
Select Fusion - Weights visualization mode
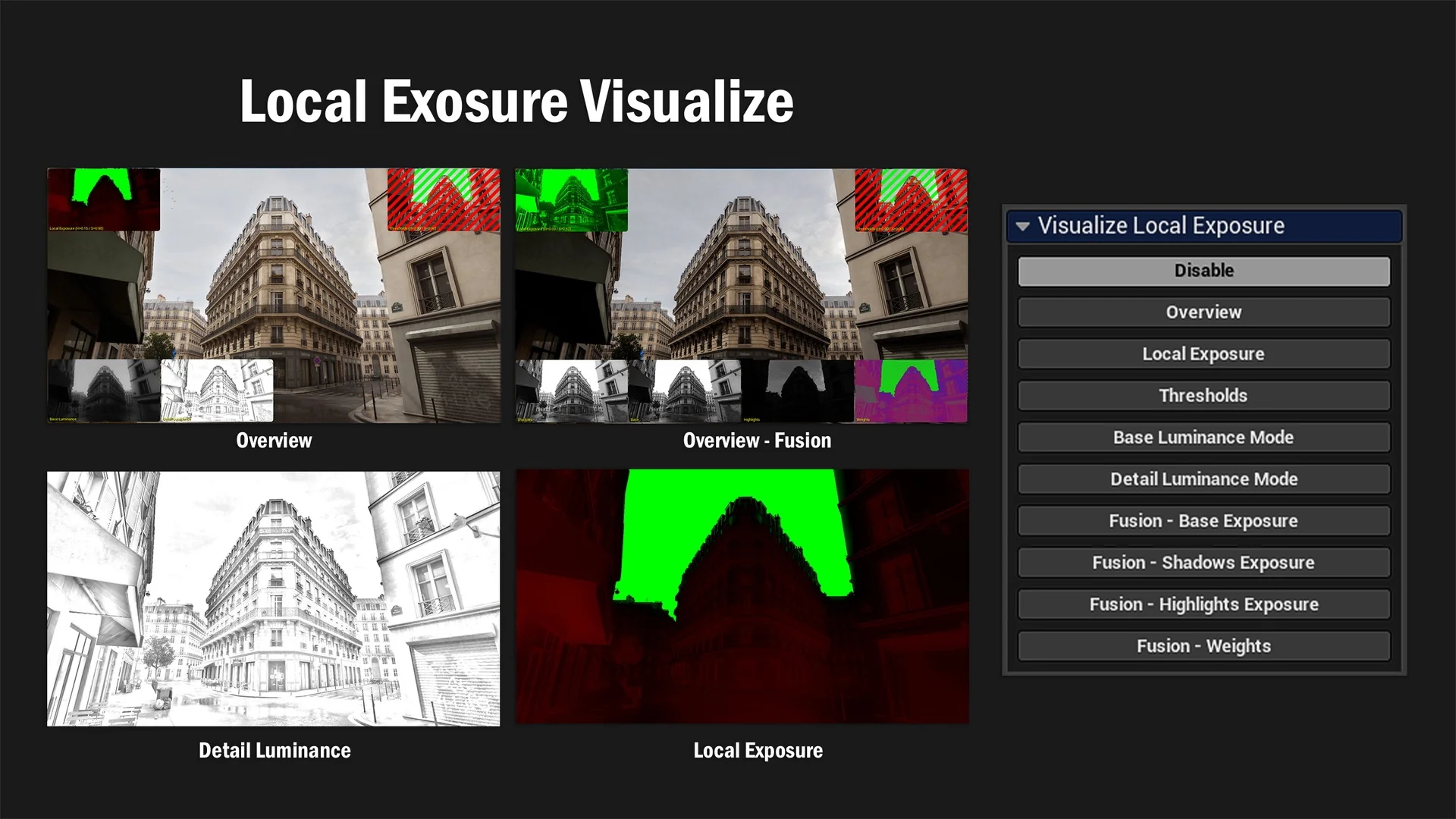[x=1203, y=646]
